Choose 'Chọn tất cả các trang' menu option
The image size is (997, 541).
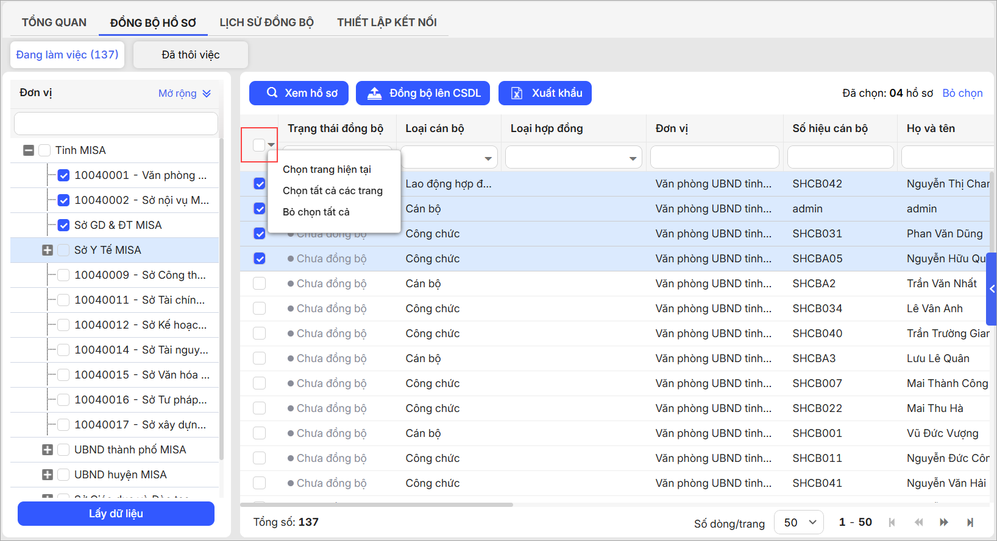point(333,190)
